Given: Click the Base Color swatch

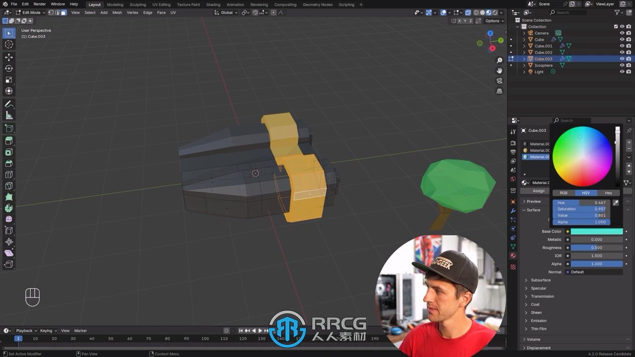Looking at the screenshot, I should tap(596, 232).
